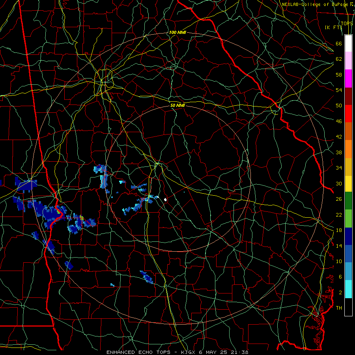Viewport: 355px width, 355px height.
Task: Click legend value 62
Action: coord(339,59)
